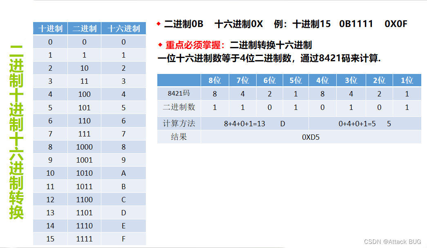
Task: Select binary cell 100 in the left table
Action: tap(85, 94)
